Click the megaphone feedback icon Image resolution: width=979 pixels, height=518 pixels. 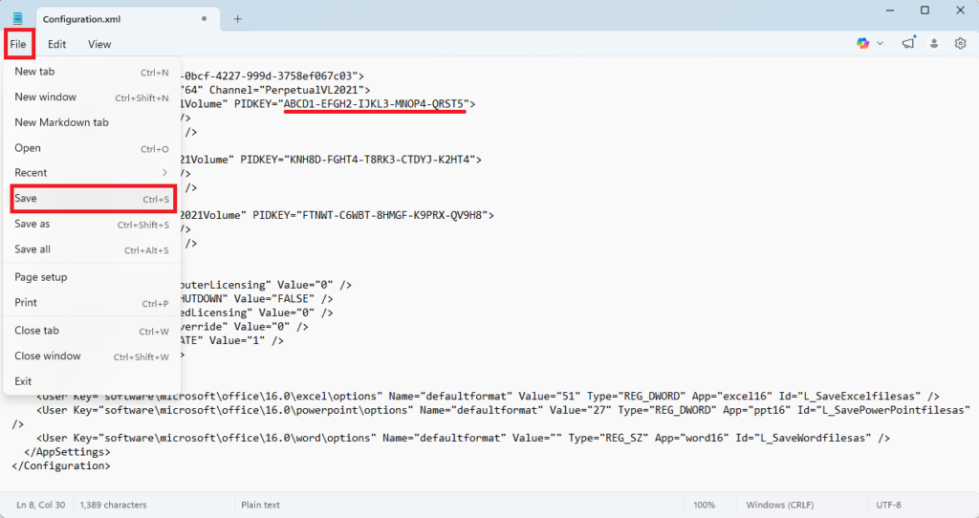(908, 42)
